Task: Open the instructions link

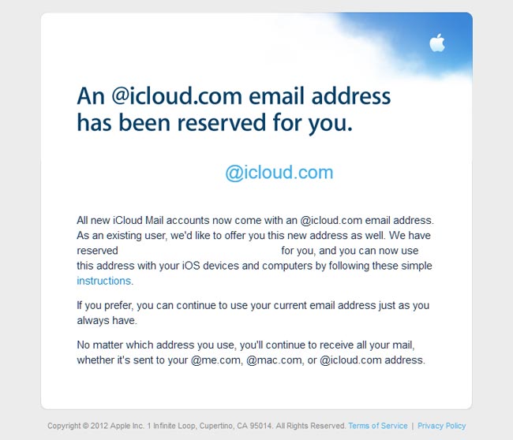Action: [x=103, y=281]
